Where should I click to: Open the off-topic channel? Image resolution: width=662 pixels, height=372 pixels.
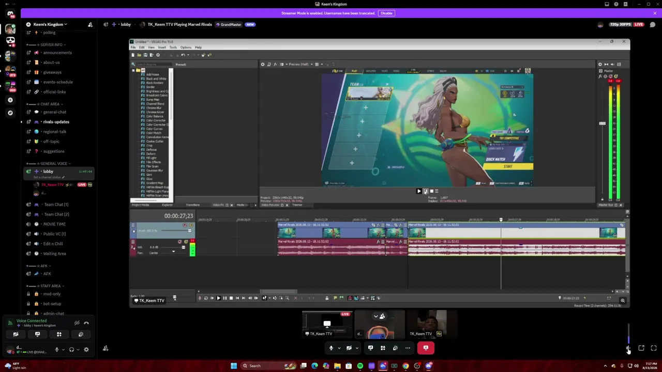[58, 142]
